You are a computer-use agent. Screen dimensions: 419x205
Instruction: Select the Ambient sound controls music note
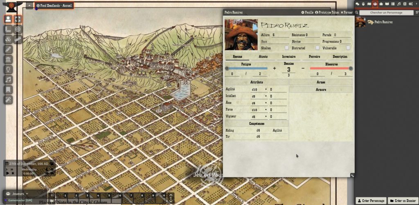point(8,80)
